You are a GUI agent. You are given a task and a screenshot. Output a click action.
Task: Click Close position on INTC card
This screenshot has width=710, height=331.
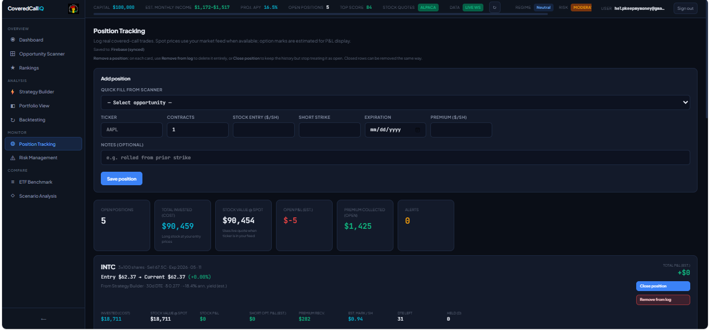click(663, 286)
